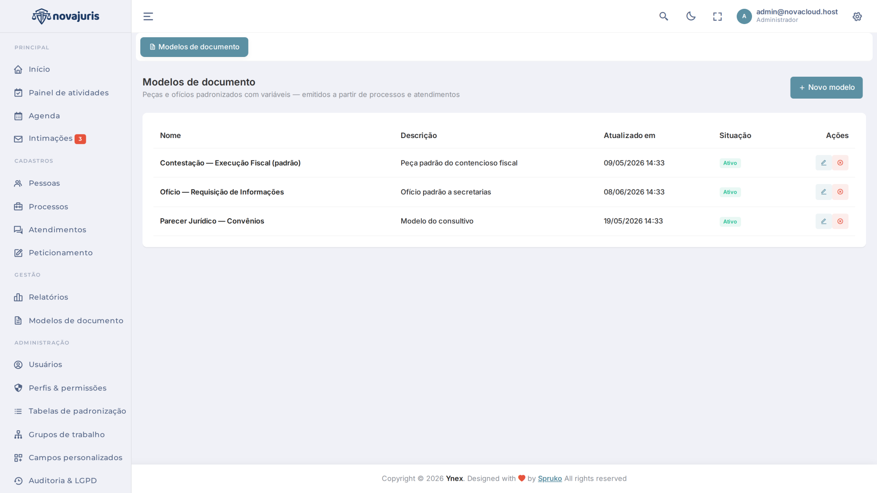This screenshot has height=493, width=877.
Task: Click the Situação column header
Action: [x=735, y=135]
